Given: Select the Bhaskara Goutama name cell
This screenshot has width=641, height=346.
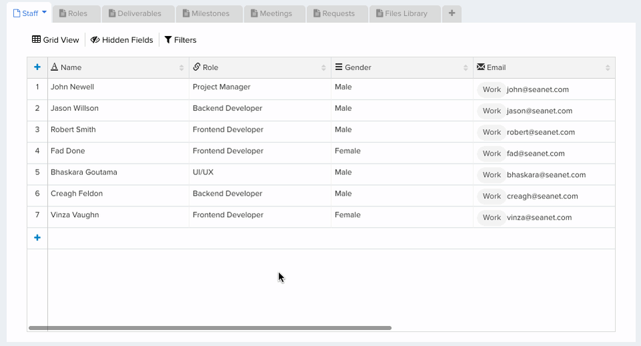Looking at the screenshot, I should pos(119,174).
